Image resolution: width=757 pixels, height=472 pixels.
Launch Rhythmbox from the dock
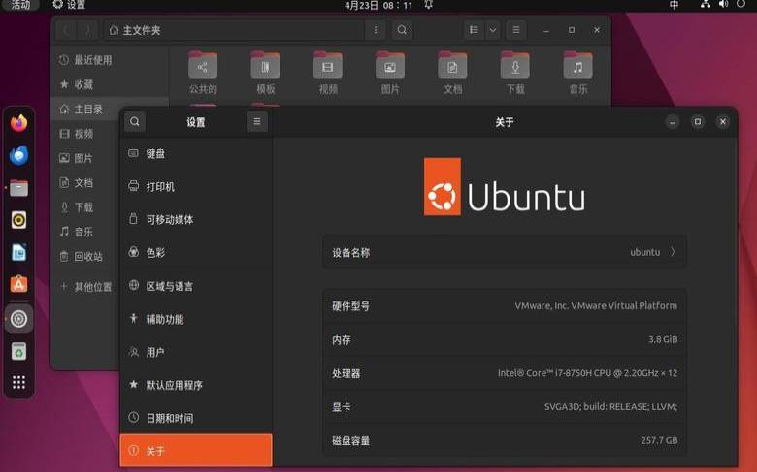18,220
